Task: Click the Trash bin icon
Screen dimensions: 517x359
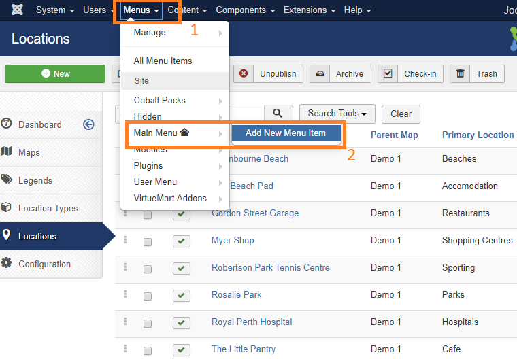Action: tap(460, 73)
